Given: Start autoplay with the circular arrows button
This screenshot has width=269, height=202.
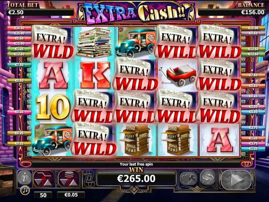Looking at the screenshot, I should [x=208, y=177].
